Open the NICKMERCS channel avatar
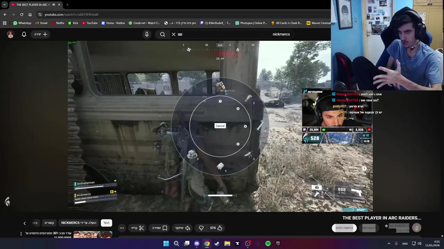The height and width of the screenshot is (249, 444). point(417,228)
